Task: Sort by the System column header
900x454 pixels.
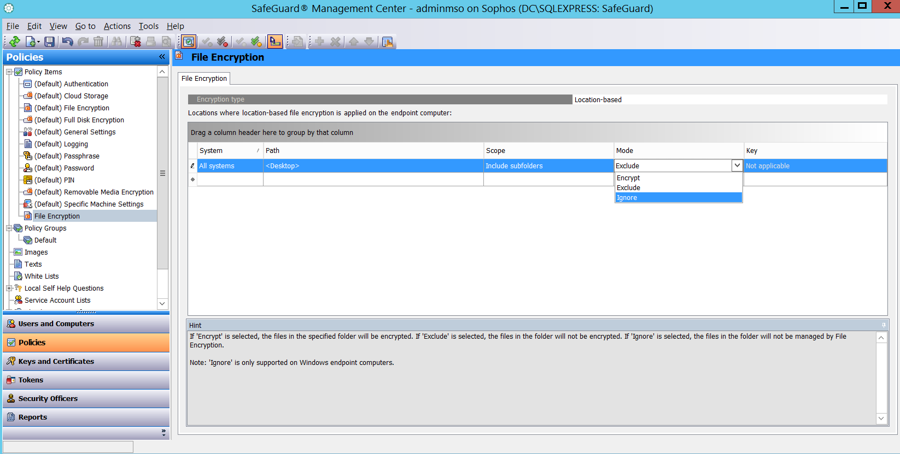Action: pyautogui.click(x=230, y=151)
